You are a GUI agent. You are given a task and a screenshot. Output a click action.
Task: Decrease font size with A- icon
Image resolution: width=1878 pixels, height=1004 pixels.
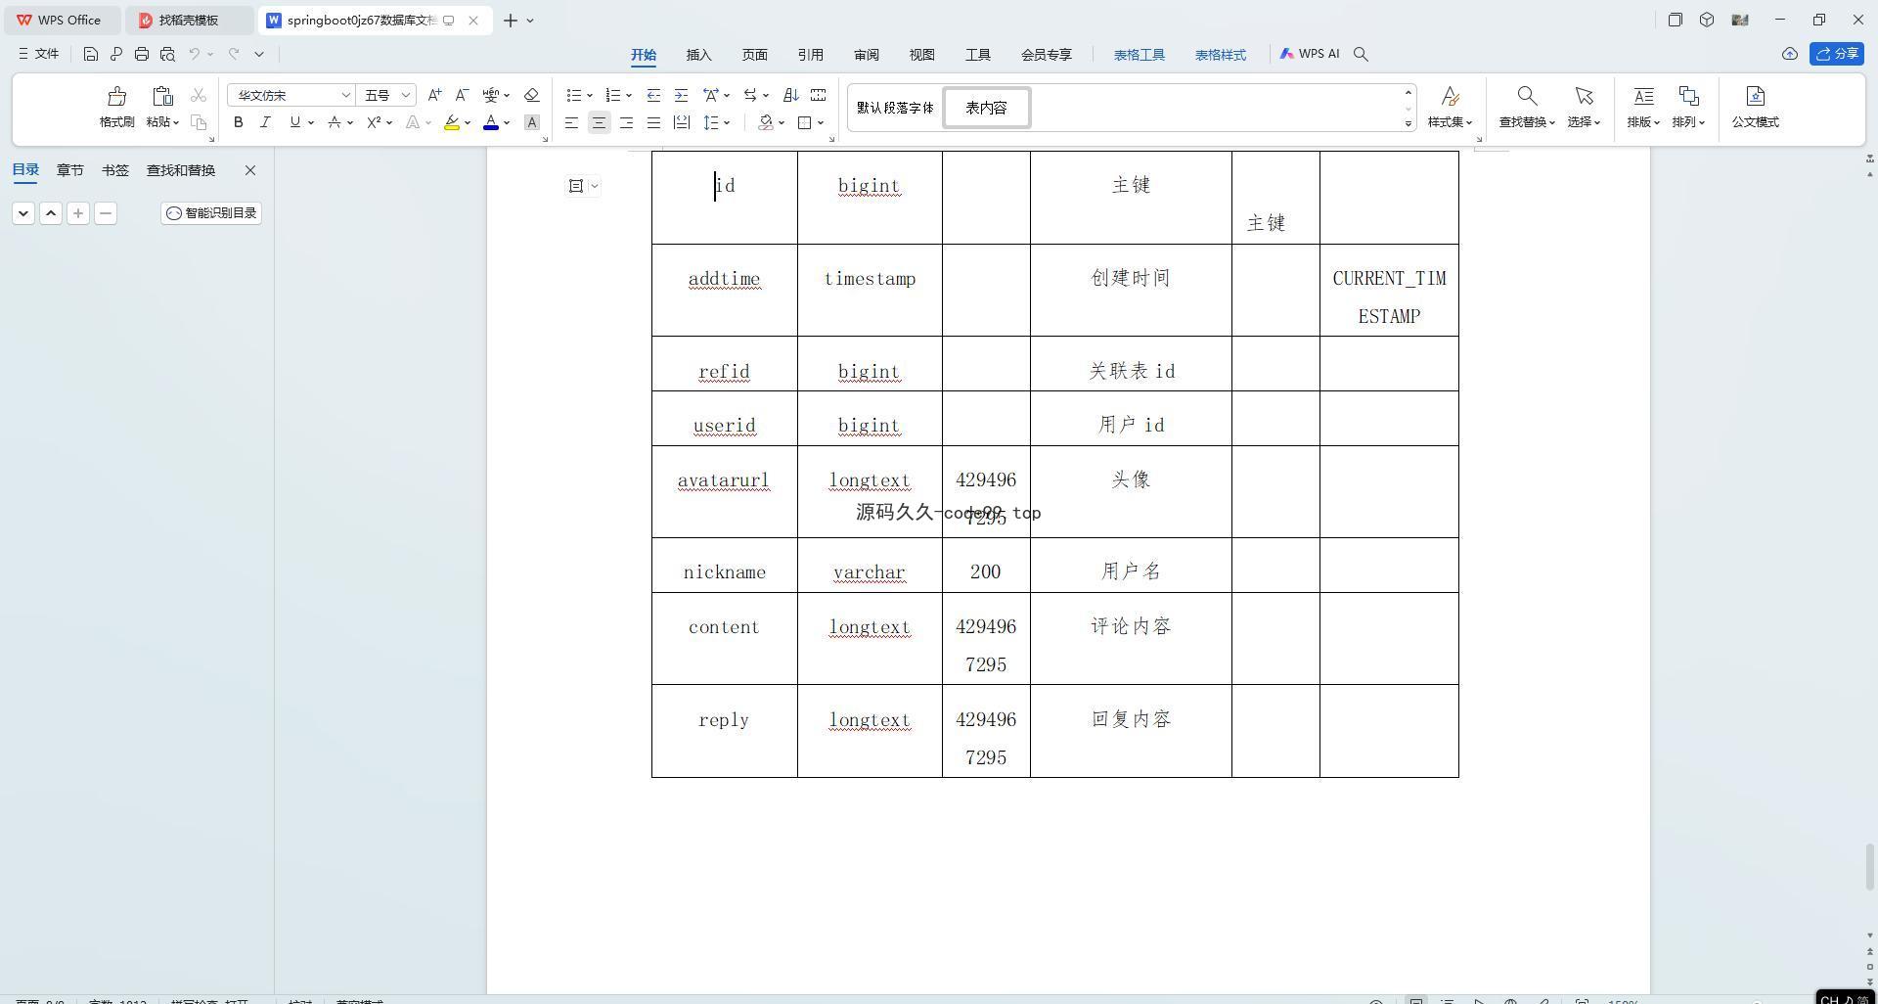pyautogui.click(x=462, y=95)
